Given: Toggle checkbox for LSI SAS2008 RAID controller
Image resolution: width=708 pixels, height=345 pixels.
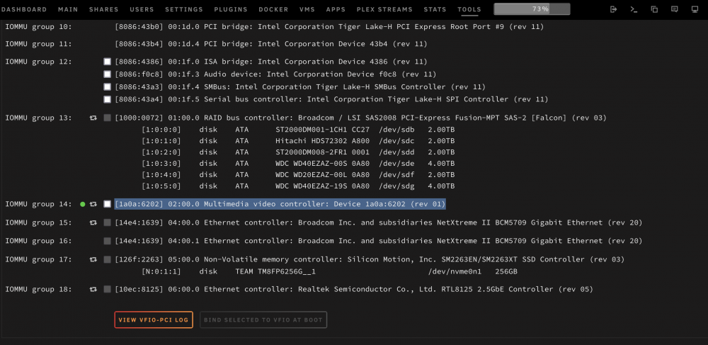Looking at the screenshot, I should coord(107,118).
